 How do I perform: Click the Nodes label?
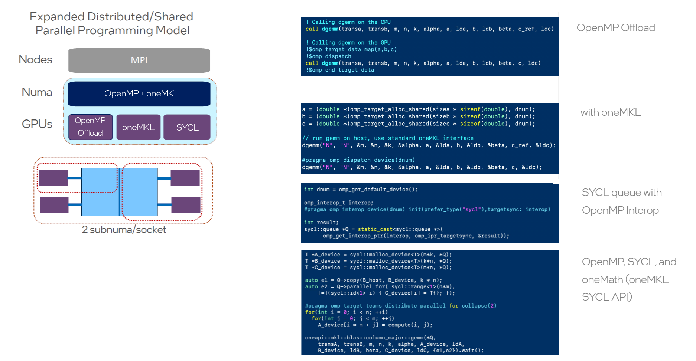point(35,60)
